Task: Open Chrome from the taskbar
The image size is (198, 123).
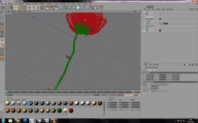Action: (x=18, y=121)
